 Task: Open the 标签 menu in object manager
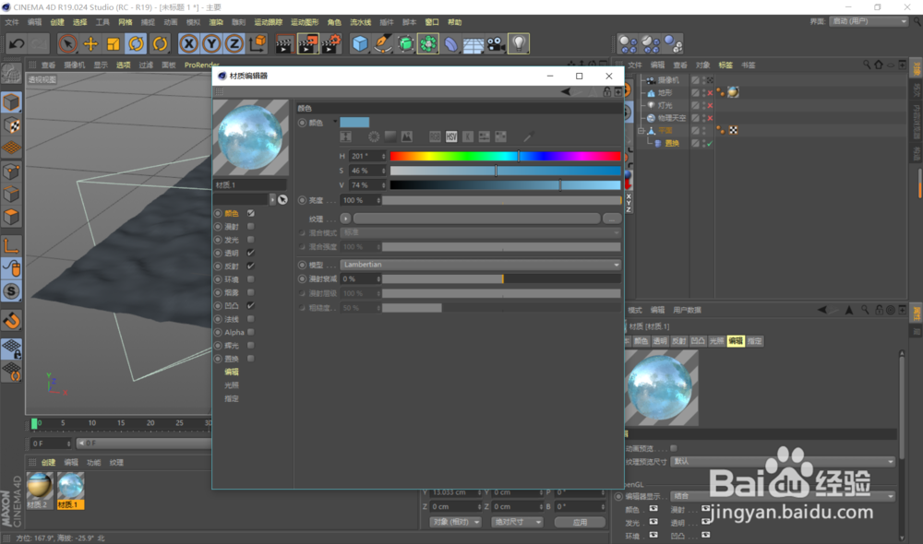coord(725,65)
